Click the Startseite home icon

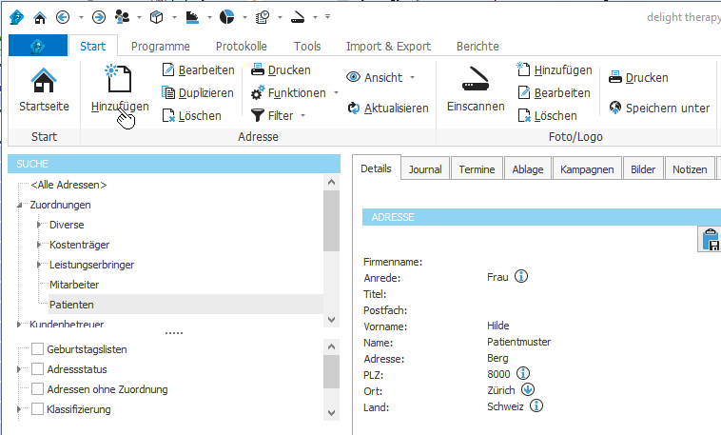pos(44,83)
